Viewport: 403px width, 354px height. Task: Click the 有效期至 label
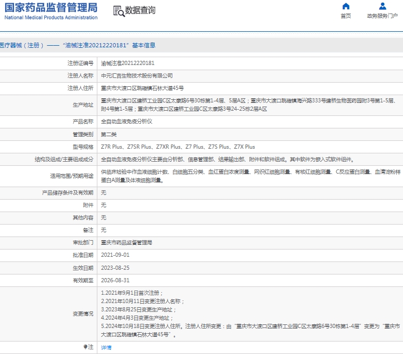(x=83, y=280)
